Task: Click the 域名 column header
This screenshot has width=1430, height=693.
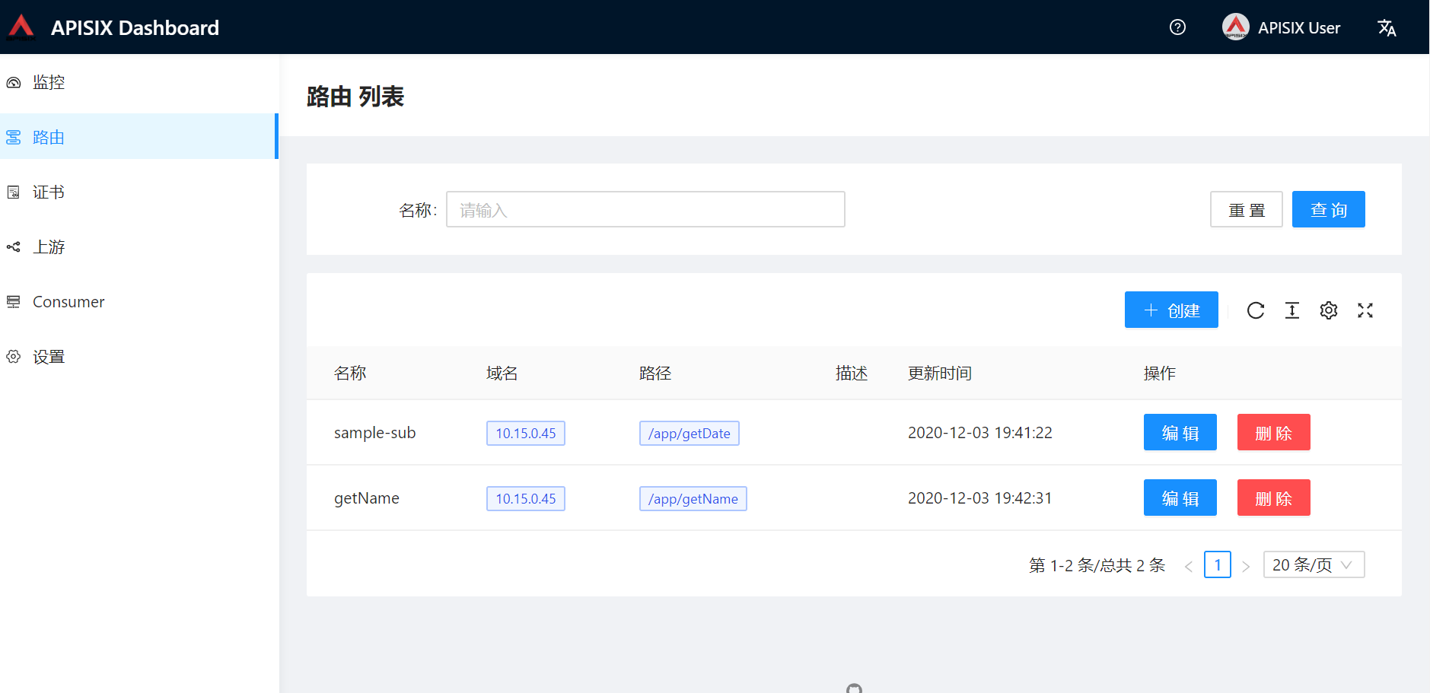Action: tap(502, 373)
